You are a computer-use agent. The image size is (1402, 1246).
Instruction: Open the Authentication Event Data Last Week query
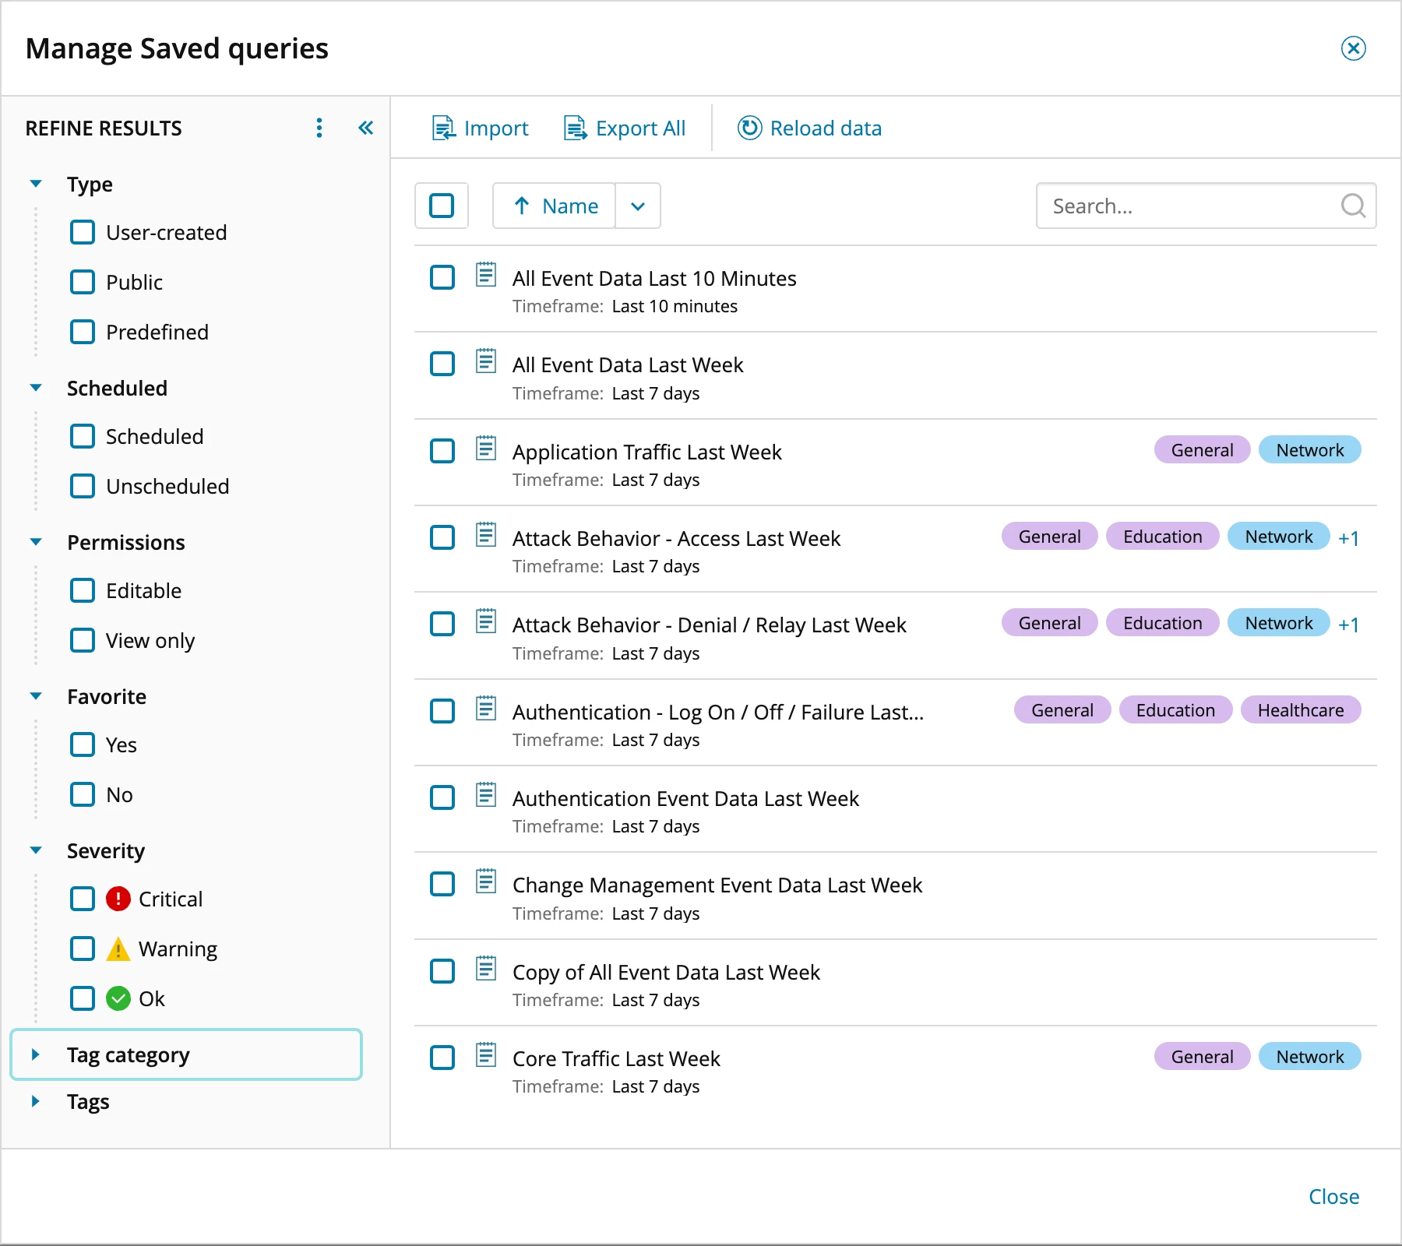pyautogui.click(x=685, y=798)
